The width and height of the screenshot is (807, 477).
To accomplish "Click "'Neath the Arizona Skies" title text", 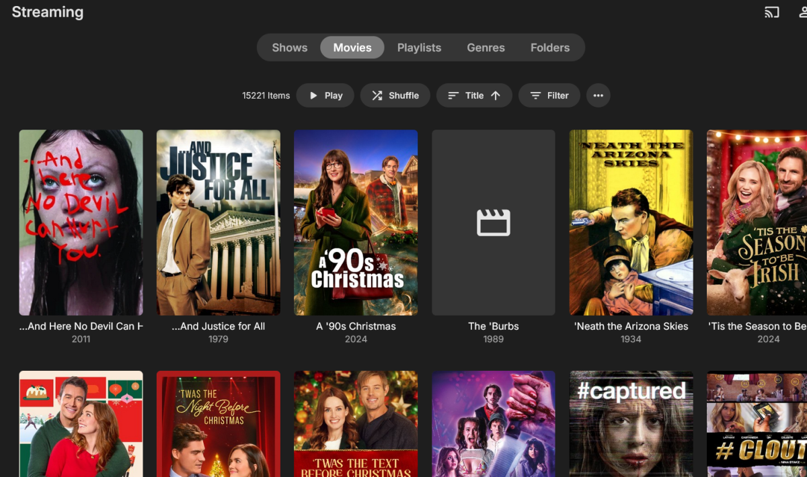I will coord(631,327).
